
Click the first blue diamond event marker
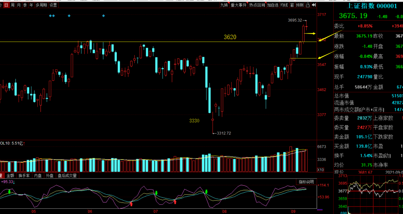click(x=50, y=16)
